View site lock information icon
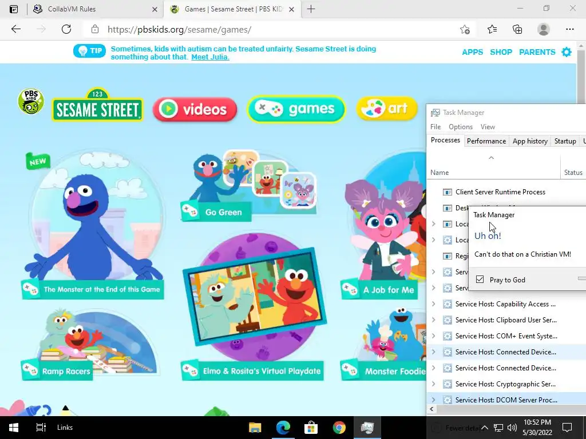Screen dimensions: 586x439 coord(95,29)
